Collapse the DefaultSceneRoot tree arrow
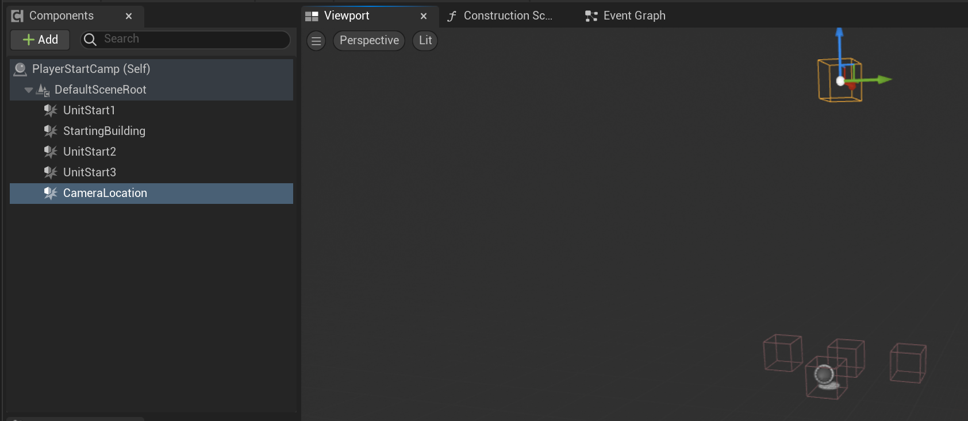 (28, 90)
